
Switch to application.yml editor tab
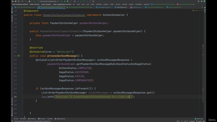pyautogui.click(x=136, y=7)
